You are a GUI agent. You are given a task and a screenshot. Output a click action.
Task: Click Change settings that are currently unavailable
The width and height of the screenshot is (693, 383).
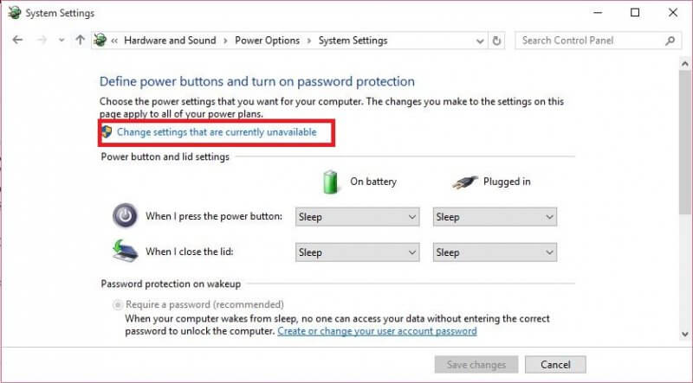(217, 132)
